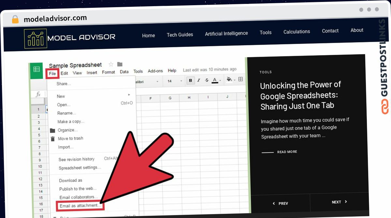The width and height of the screenshot is (391, 218).
Task: Open the File menu in Sheets
Action: (x=52, y=74)
